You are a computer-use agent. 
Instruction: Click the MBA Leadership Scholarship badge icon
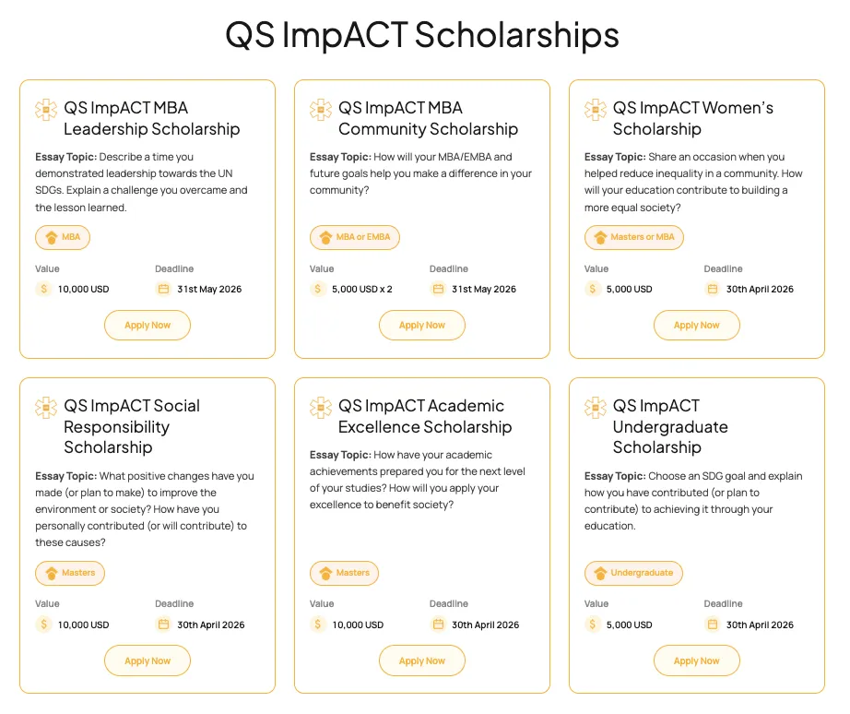point(46,110)
